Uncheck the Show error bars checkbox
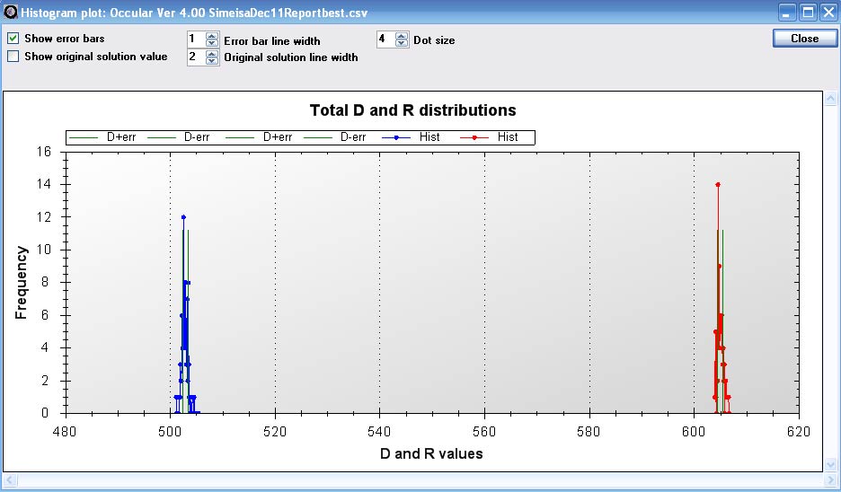 [x=13, y=39]
